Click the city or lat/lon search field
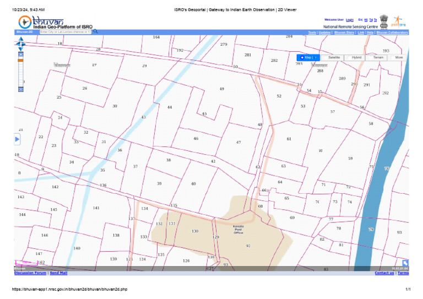 [65, 32]
